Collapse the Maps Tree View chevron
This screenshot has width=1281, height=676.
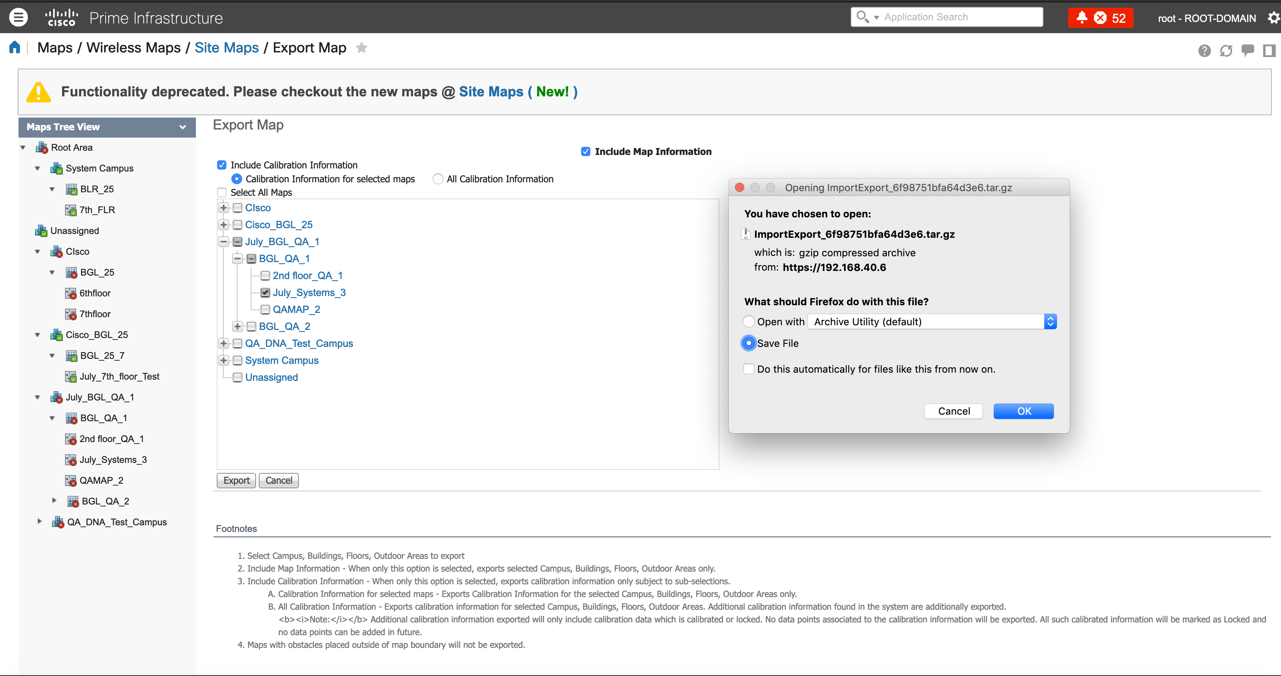[x=182, y=127]
